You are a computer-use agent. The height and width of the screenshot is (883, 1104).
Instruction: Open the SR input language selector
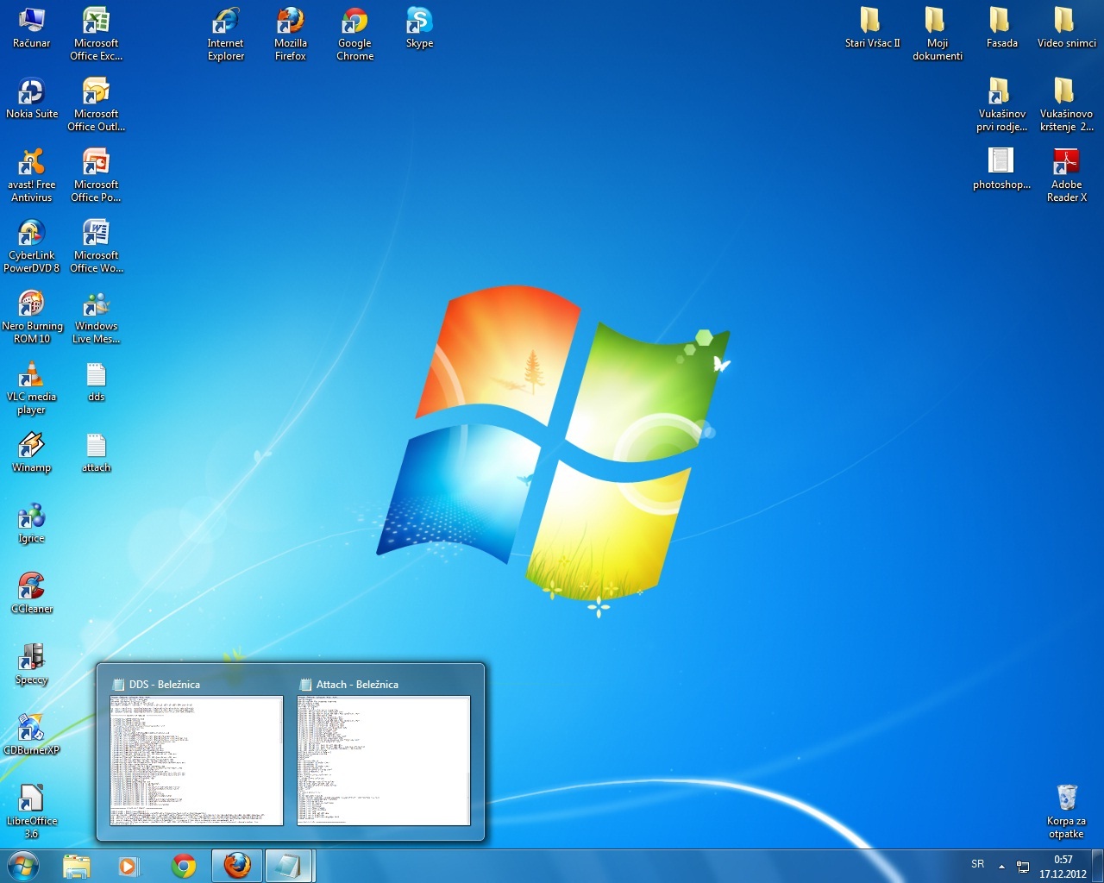[977, 865]
